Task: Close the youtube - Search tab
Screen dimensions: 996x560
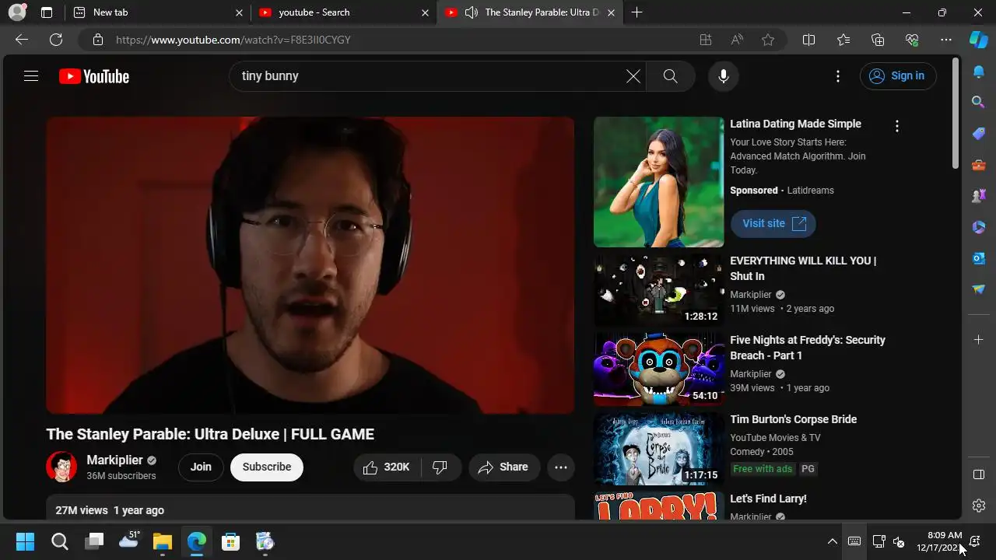Action: [425, 12]
